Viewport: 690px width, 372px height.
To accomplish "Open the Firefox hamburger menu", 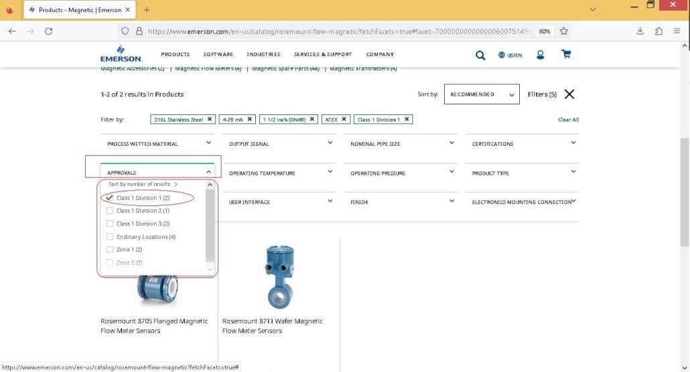I will pyautogui.click(x=677, y=31).
